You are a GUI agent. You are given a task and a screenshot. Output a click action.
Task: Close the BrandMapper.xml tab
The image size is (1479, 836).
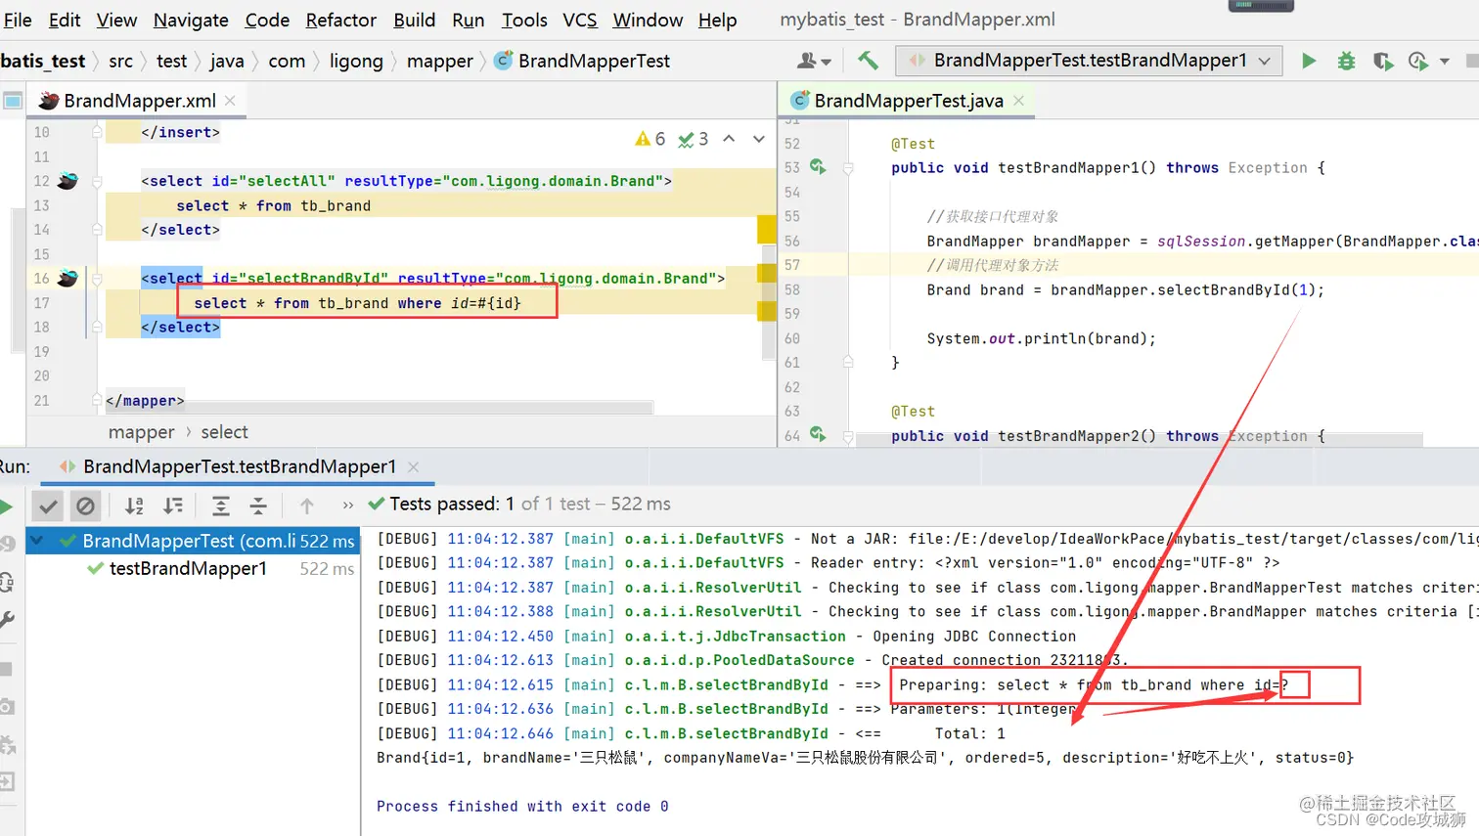point(230,101)
